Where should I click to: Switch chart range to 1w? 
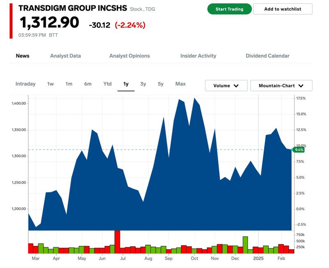pyautogui.click(x=50, y=84)
